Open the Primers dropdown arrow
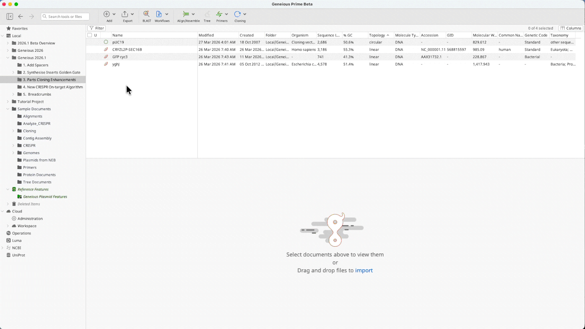 226,14
